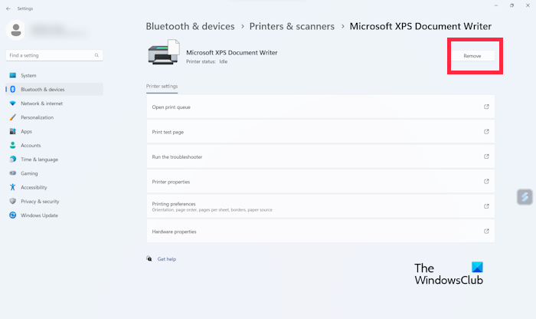Open Printing preferences row
The width and height of the screenshot is (536, 319).
[x=320, y=206]
